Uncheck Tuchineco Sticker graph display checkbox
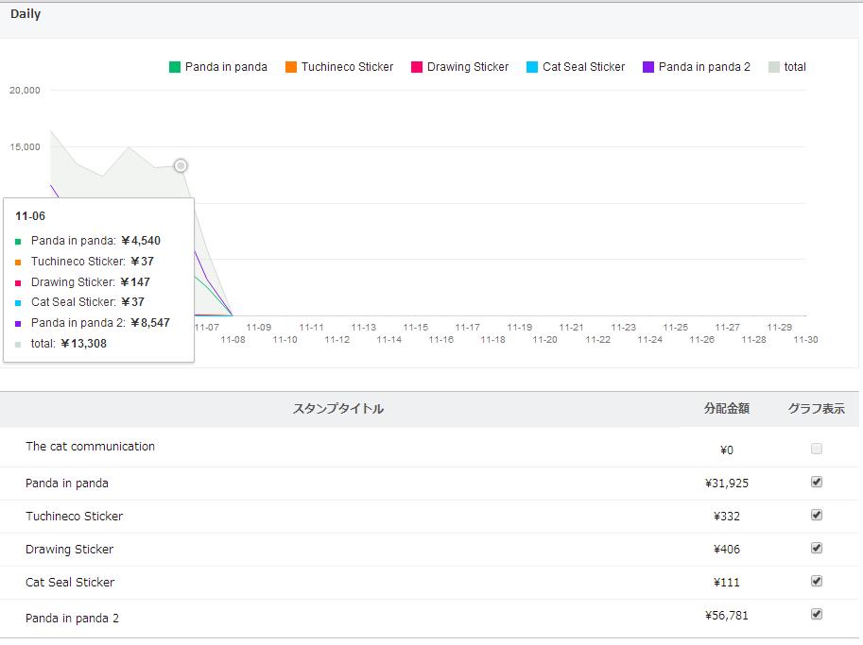863x645 pixels. tap(817, 515)
